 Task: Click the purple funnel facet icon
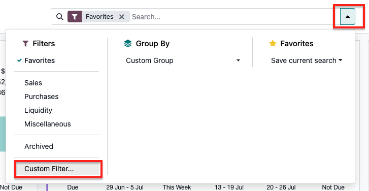(x=75, y=17)
